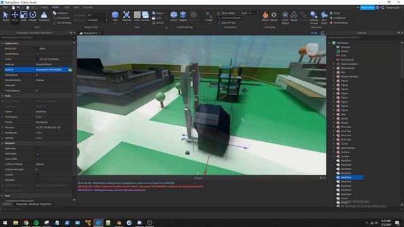
Task: Switch to the PLUGINS ribbon tab
Action: (x=88, y=8)
